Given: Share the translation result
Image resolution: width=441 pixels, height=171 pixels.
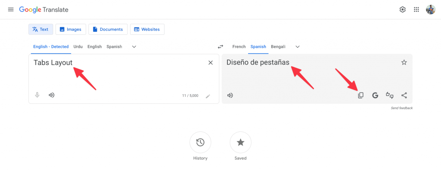Looking at the screenshot, I should [x=404, y=95].
